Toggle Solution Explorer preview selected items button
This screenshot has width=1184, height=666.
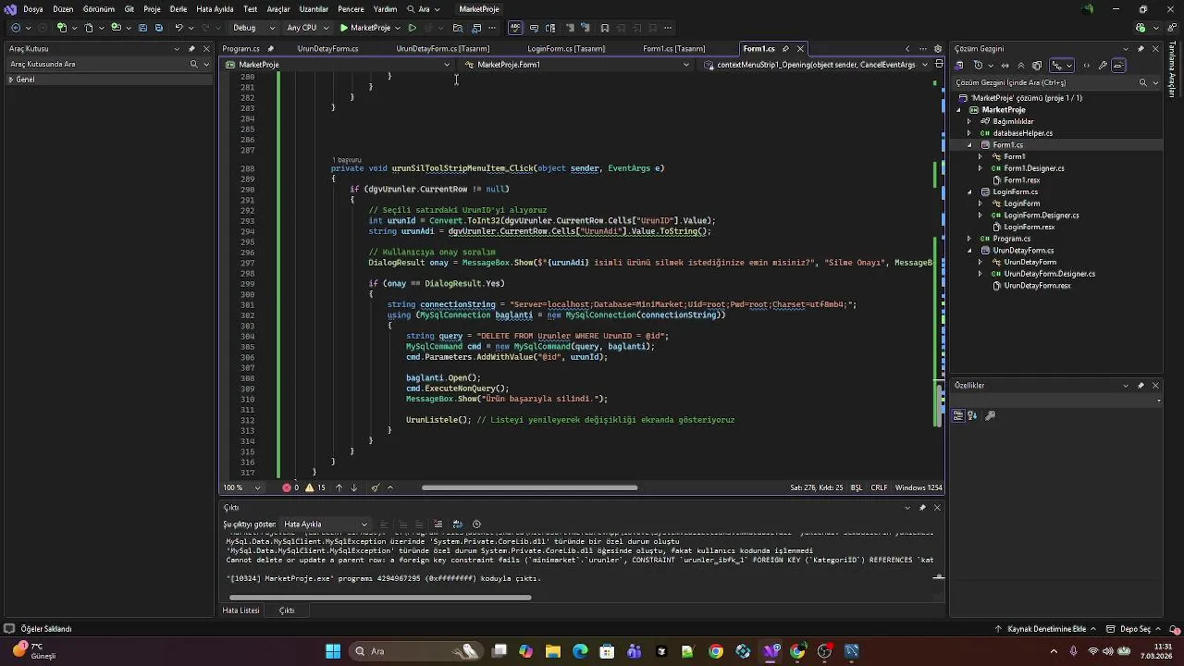(1118, 66)
